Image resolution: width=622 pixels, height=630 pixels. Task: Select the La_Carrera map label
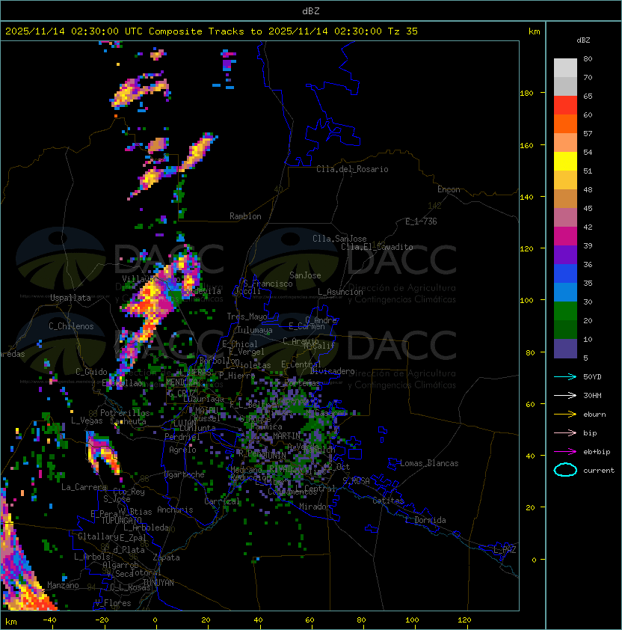[x=84, y=487]
